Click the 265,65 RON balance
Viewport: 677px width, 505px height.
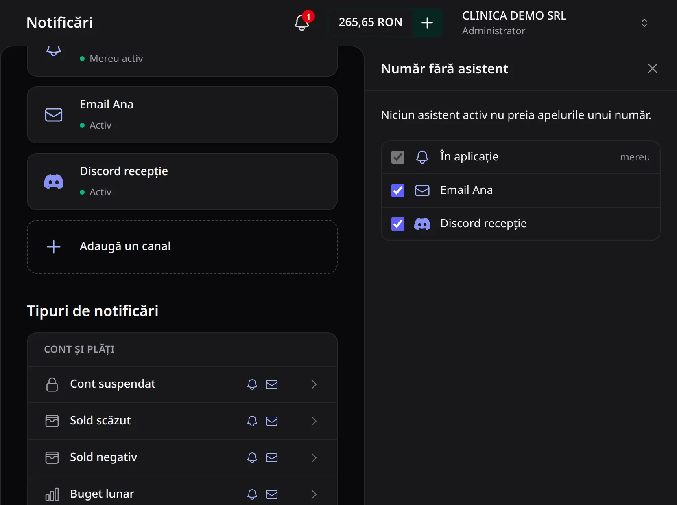click(x=370, y=22)
